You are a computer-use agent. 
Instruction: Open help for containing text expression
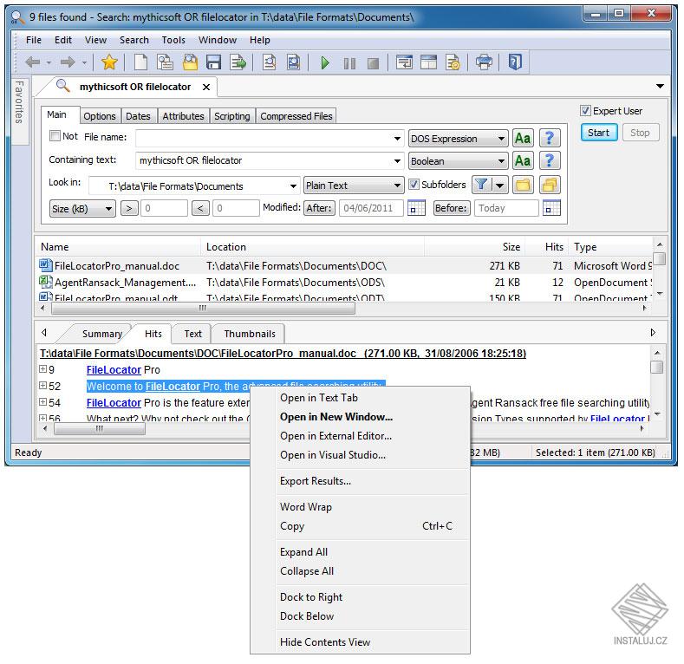pos(550,161)
